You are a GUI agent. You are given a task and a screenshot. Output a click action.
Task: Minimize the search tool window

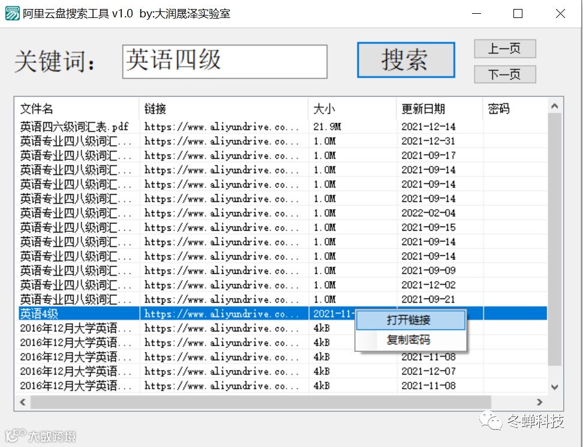click(x=476, y=14)
